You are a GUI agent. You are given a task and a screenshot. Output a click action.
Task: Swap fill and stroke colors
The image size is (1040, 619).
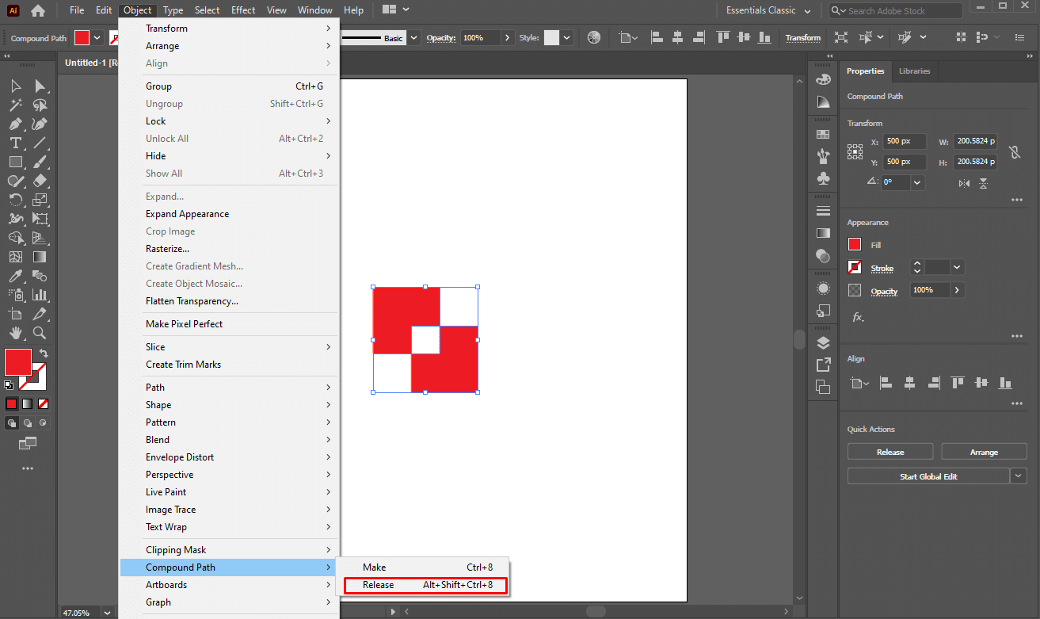pos(44,353)
